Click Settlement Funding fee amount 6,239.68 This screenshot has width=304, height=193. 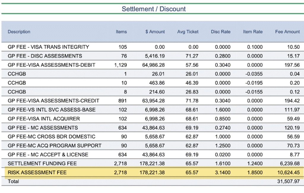[x=290, y=164]
